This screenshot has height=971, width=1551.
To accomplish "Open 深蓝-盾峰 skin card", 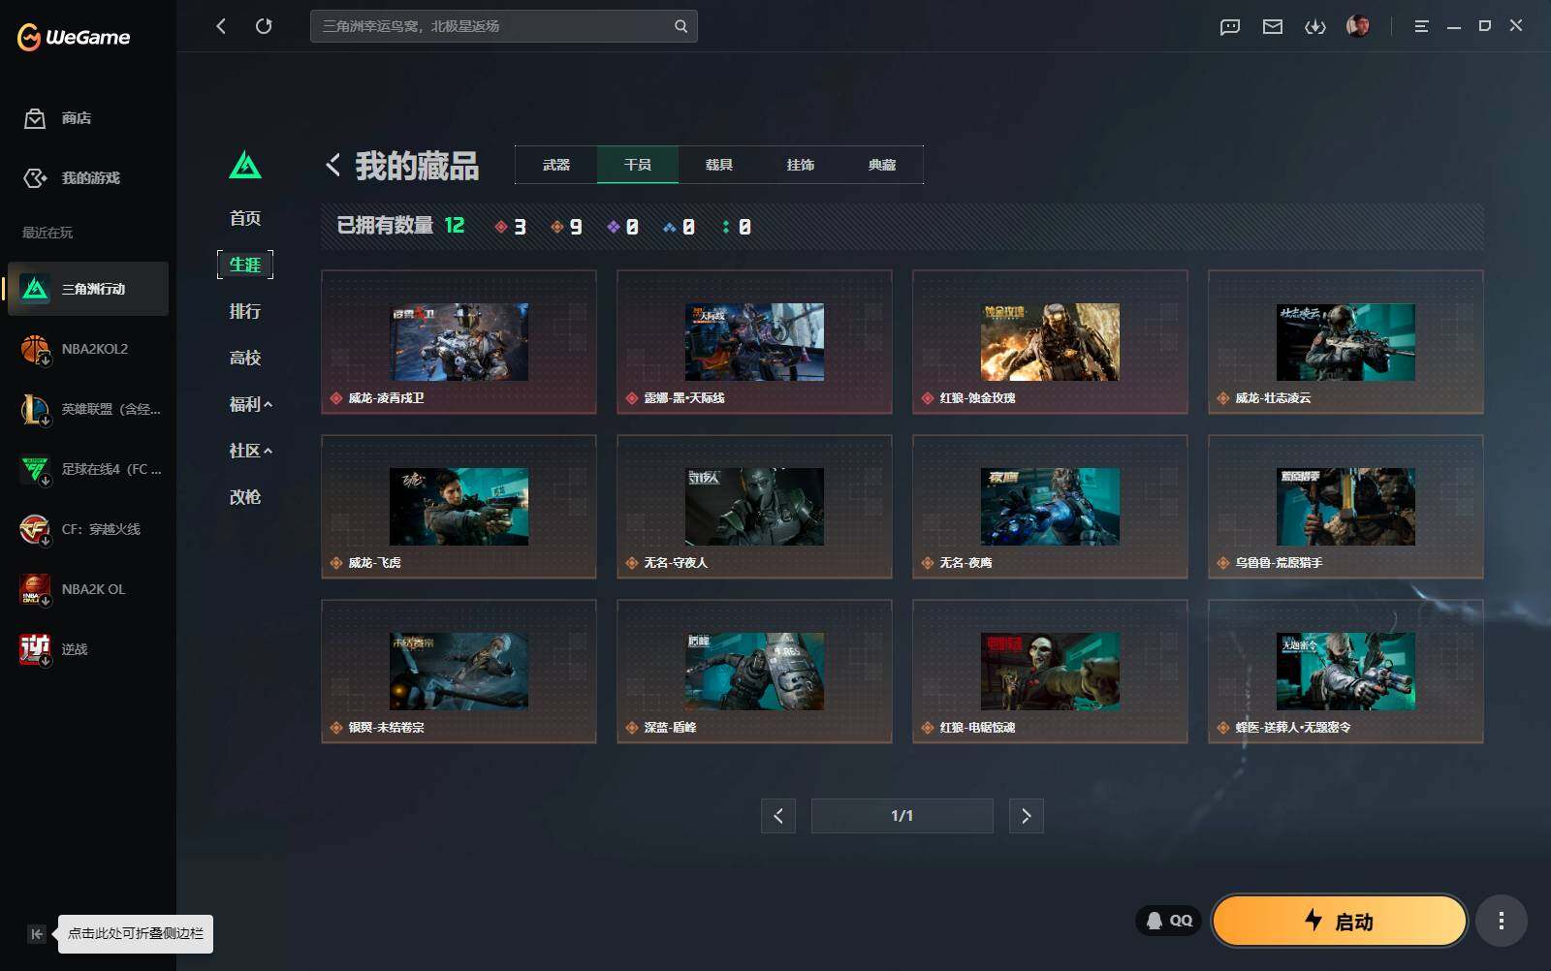I will (x=754, y=672).
